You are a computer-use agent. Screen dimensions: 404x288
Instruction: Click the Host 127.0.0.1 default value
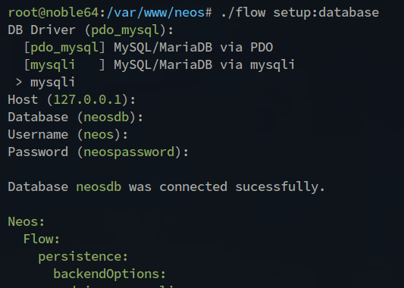(87, 100)
